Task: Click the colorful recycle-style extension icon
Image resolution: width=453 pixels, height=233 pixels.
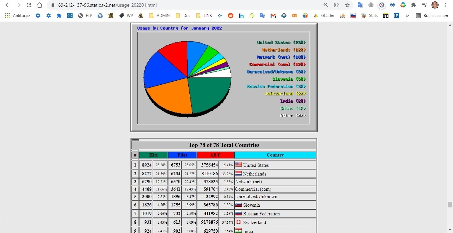Action: pos(403,5)
